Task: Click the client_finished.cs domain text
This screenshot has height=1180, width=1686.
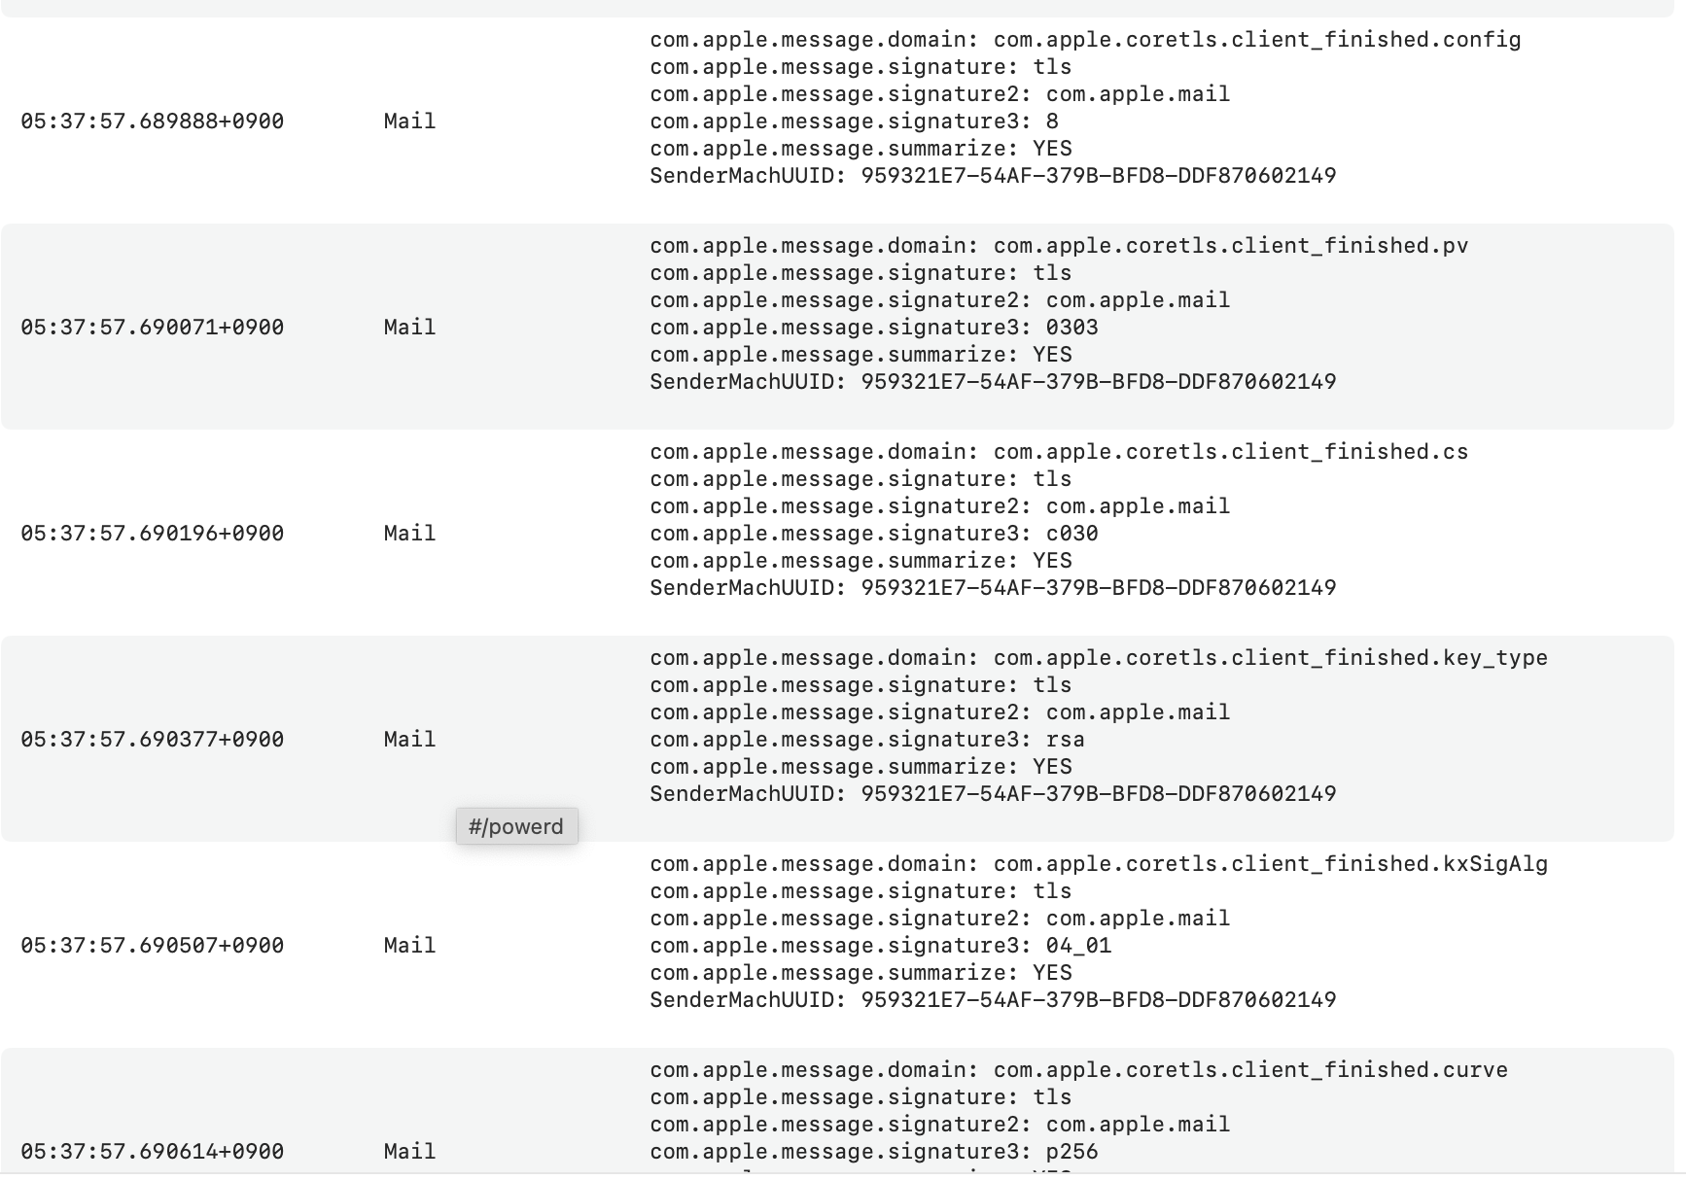Action: pos(1059,452)
